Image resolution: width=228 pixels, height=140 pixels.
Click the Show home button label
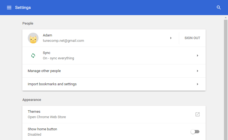point(42,129)
